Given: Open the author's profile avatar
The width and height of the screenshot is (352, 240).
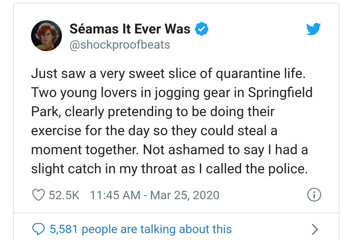Looking at the screenshot, I should pos(46,36).
